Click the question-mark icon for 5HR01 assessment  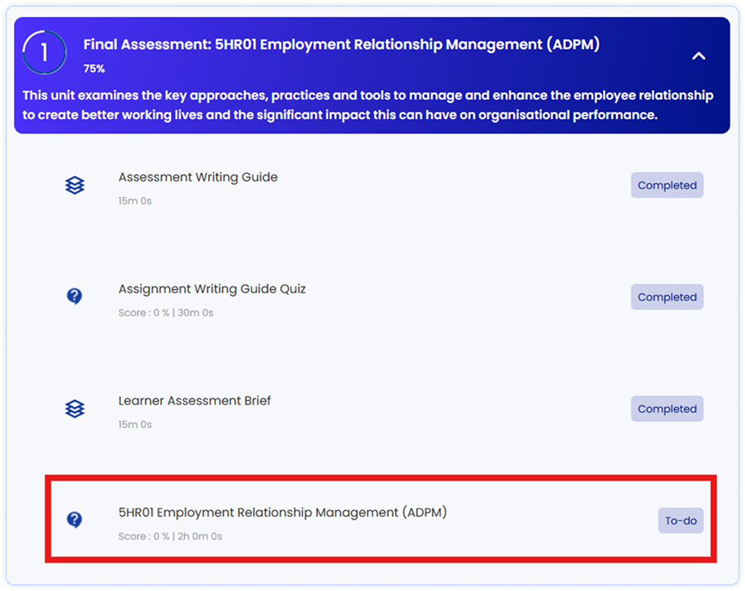[75, 520]
